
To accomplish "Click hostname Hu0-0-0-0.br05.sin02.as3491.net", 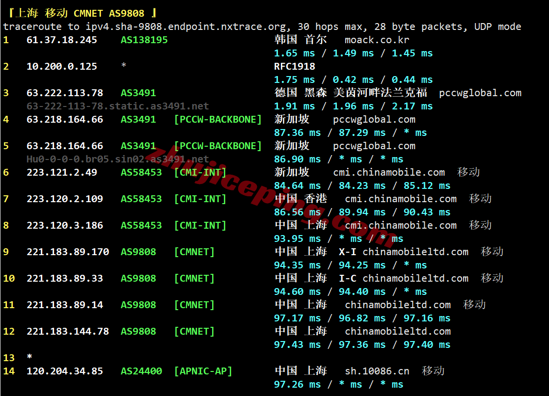I will pos(118,159).
